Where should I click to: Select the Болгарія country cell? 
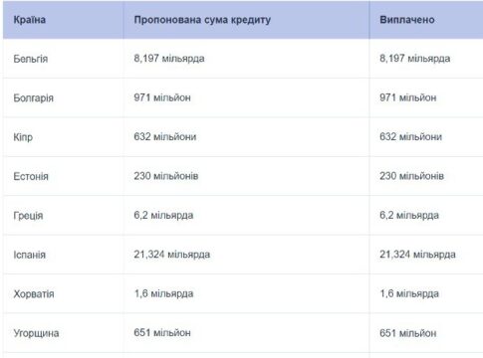click(x=33, y=98)
